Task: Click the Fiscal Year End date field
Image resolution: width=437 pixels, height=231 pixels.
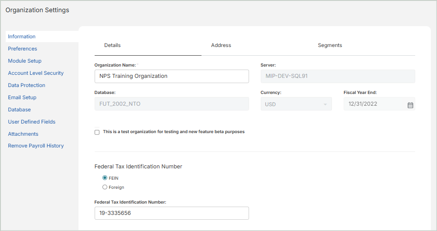Action: point(373,104)
